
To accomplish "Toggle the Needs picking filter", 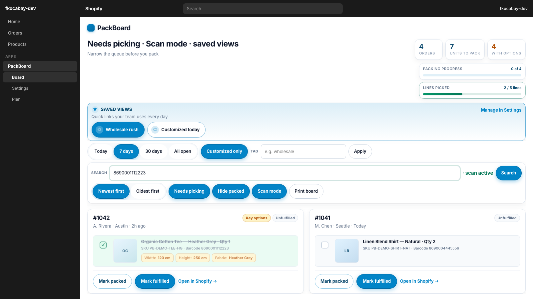I will (189, 191).
